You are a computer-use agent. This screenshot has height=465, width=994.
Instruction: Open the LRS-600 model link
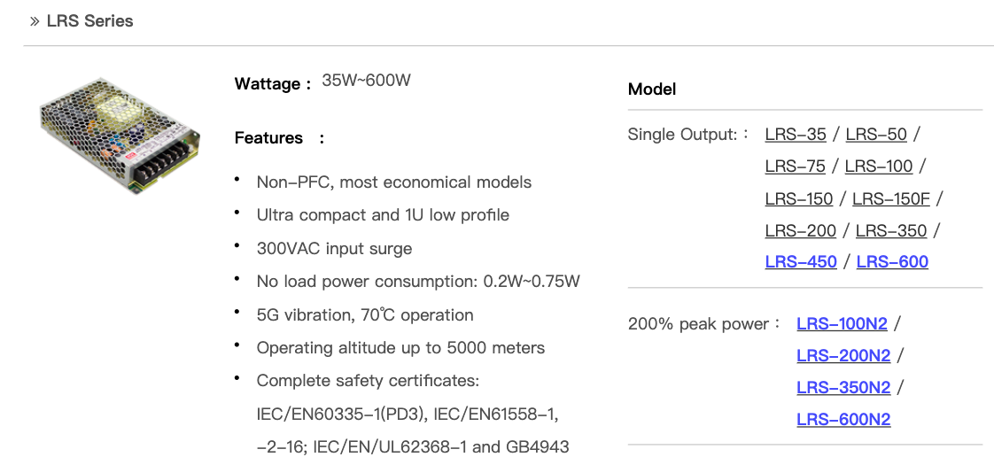point(892,262)
